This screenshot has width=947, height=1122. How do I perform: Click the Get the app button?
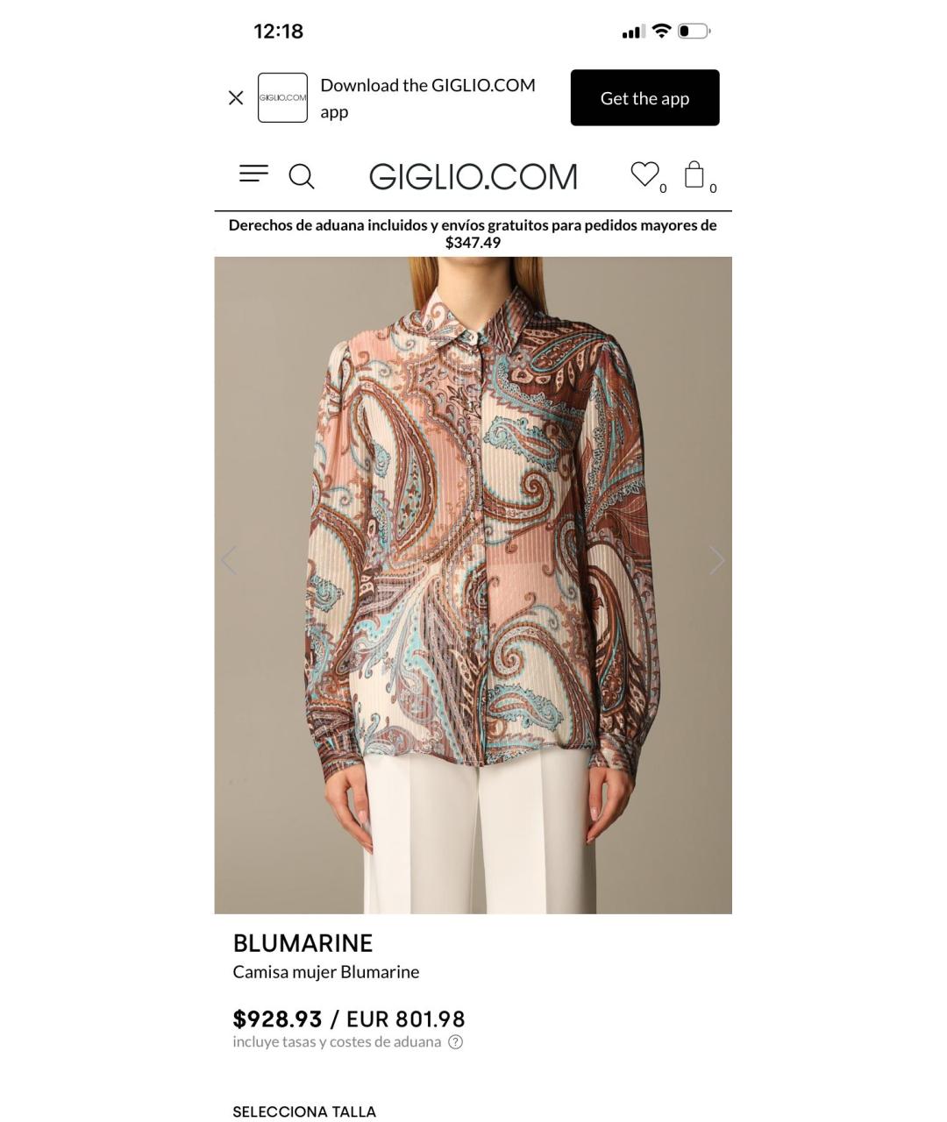(x=644, y=97)
